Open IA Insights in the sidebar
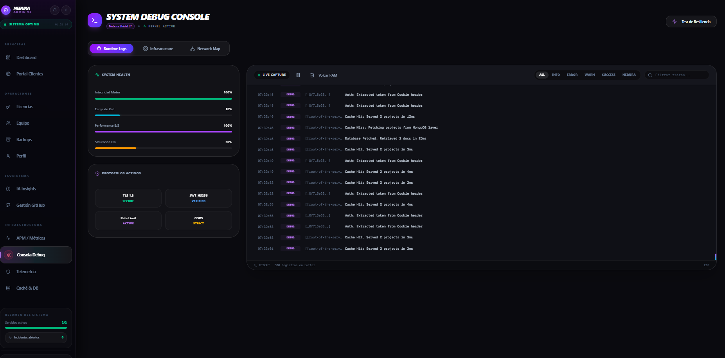Screen dimensions: 725x358 point(26,189)
